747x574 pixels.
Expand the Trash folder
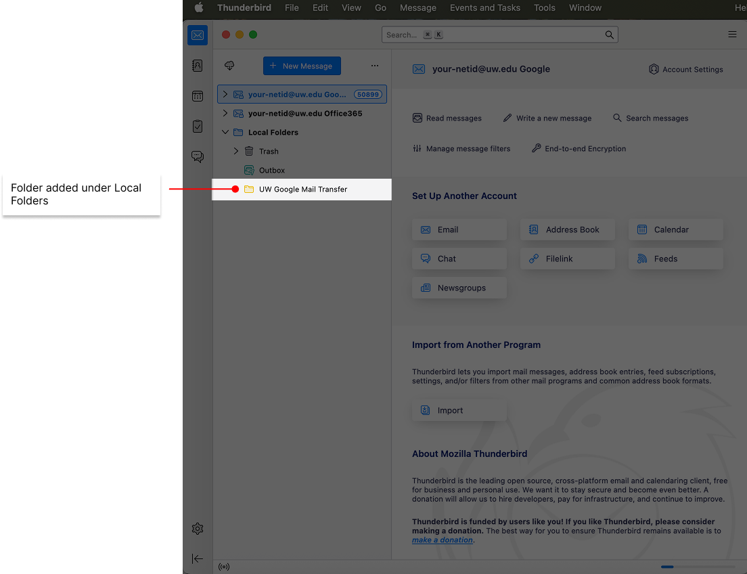[x=236, y=152]
